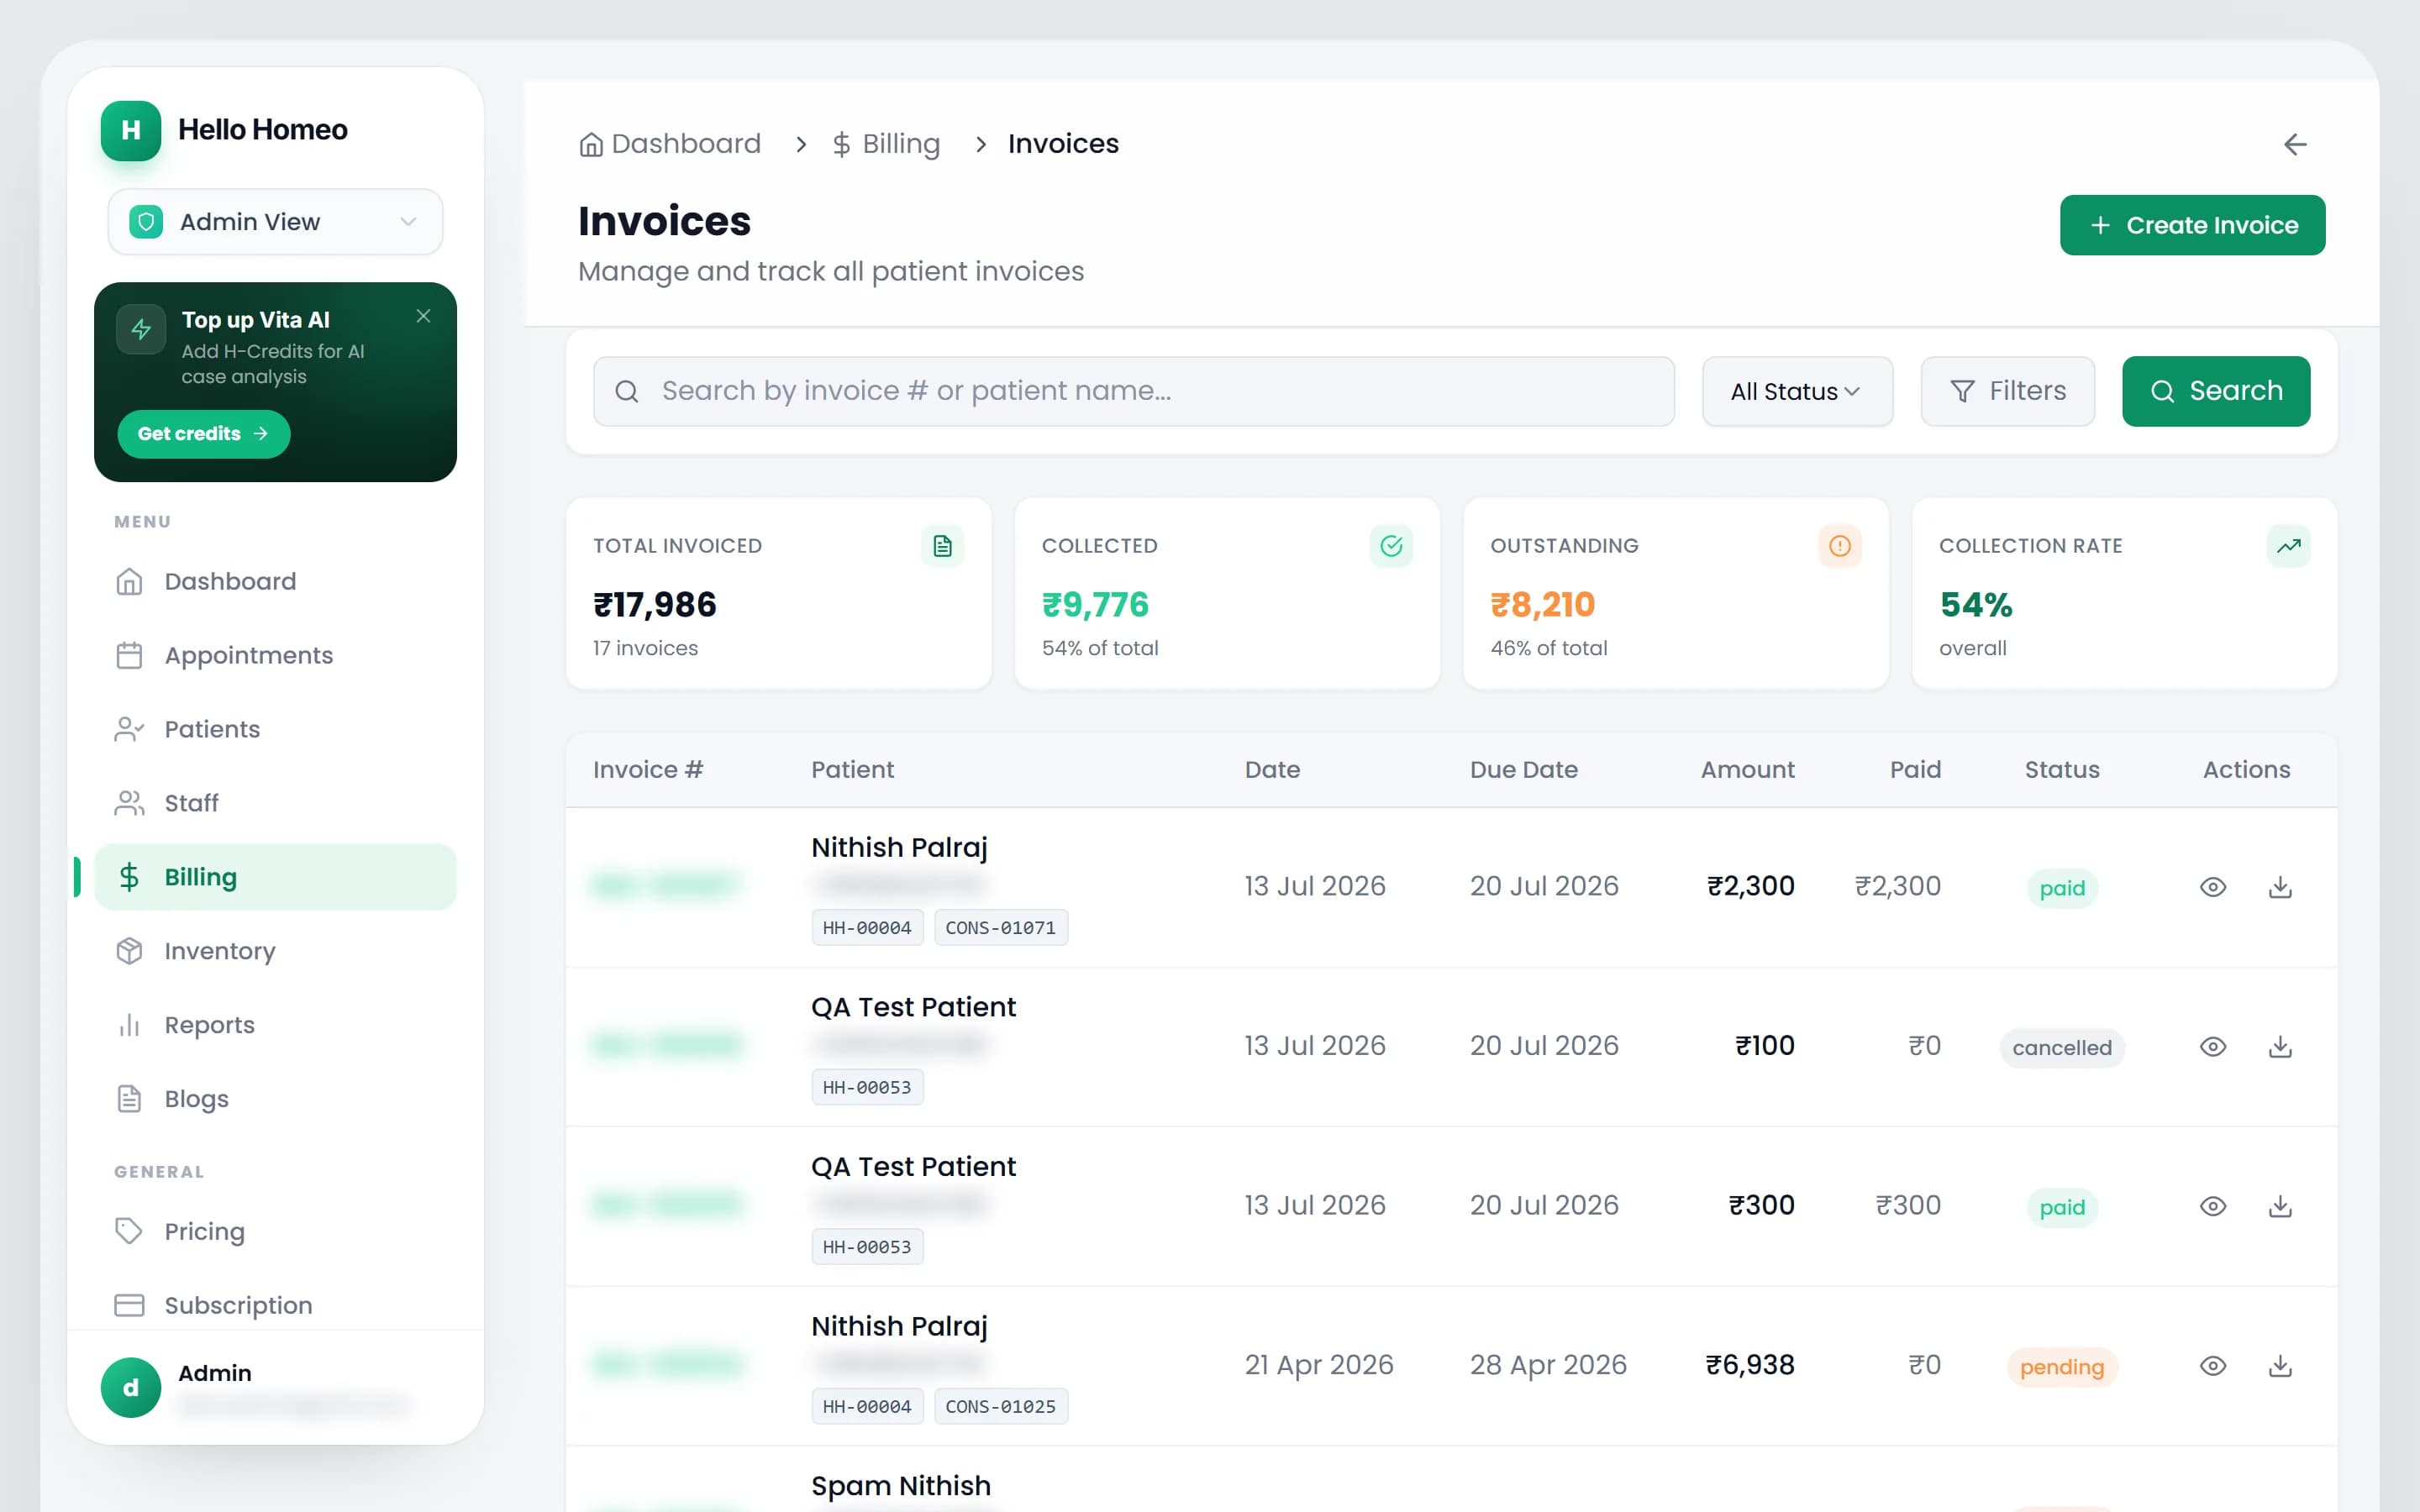View the pending ₹6,938 invoice
2420x1512 pixels.
2213,1366
